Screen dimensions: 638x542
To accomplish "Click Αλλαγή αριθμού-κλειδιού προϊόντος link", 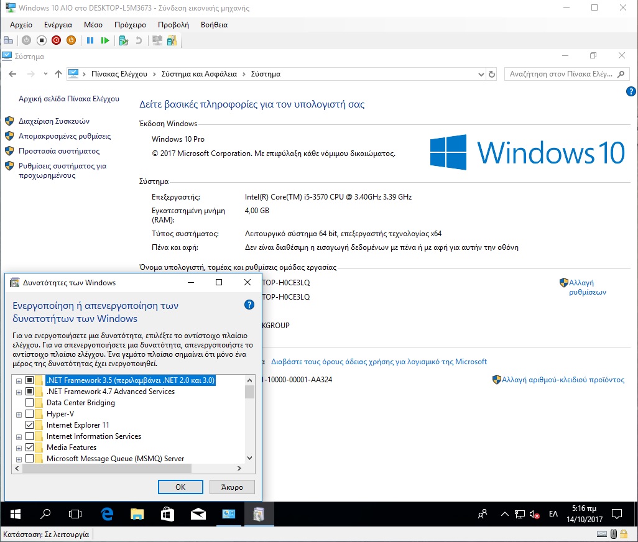I will pyautogui.click(x=563, y=380).
